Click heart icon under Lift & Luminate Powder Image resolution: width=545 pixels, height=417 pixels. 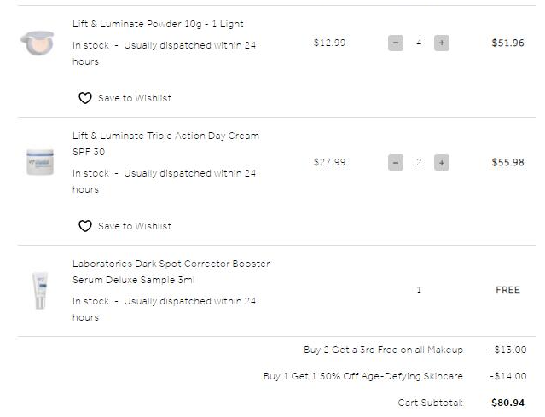(85, 98)
